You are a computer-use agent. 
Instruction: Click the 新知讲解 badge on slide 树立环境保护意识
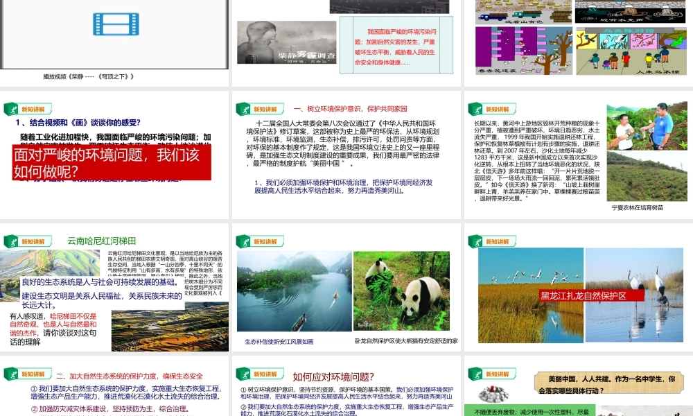coord(260,109)
